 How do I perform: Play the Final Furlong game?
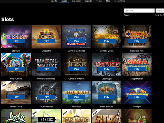click(x=16, y=69)
